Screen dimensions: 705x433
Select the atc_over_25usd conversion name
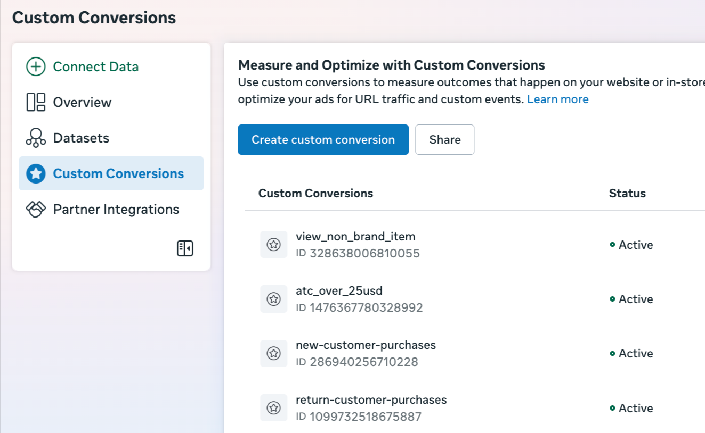pos(339,290)
